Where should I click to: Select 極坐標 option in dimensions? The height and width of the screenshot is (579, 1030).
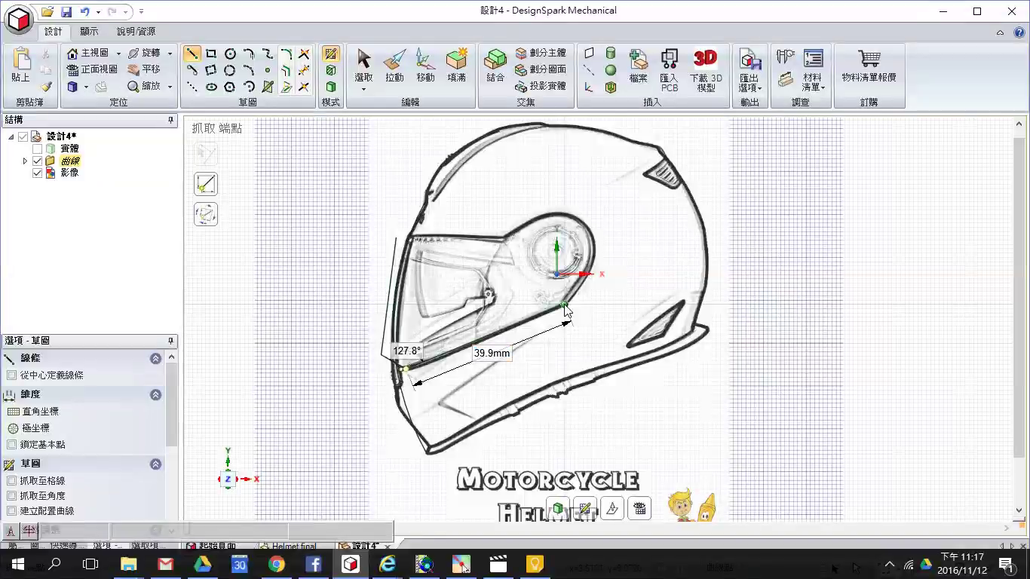28,428
